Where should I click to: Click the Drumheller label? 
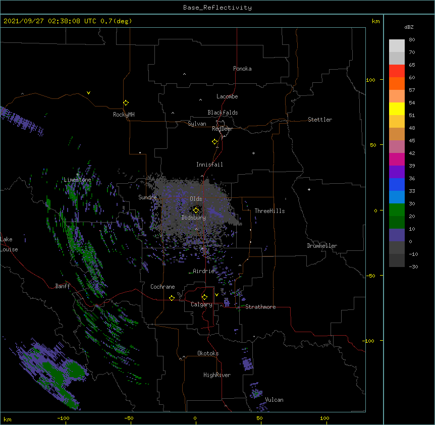point(322,246)
